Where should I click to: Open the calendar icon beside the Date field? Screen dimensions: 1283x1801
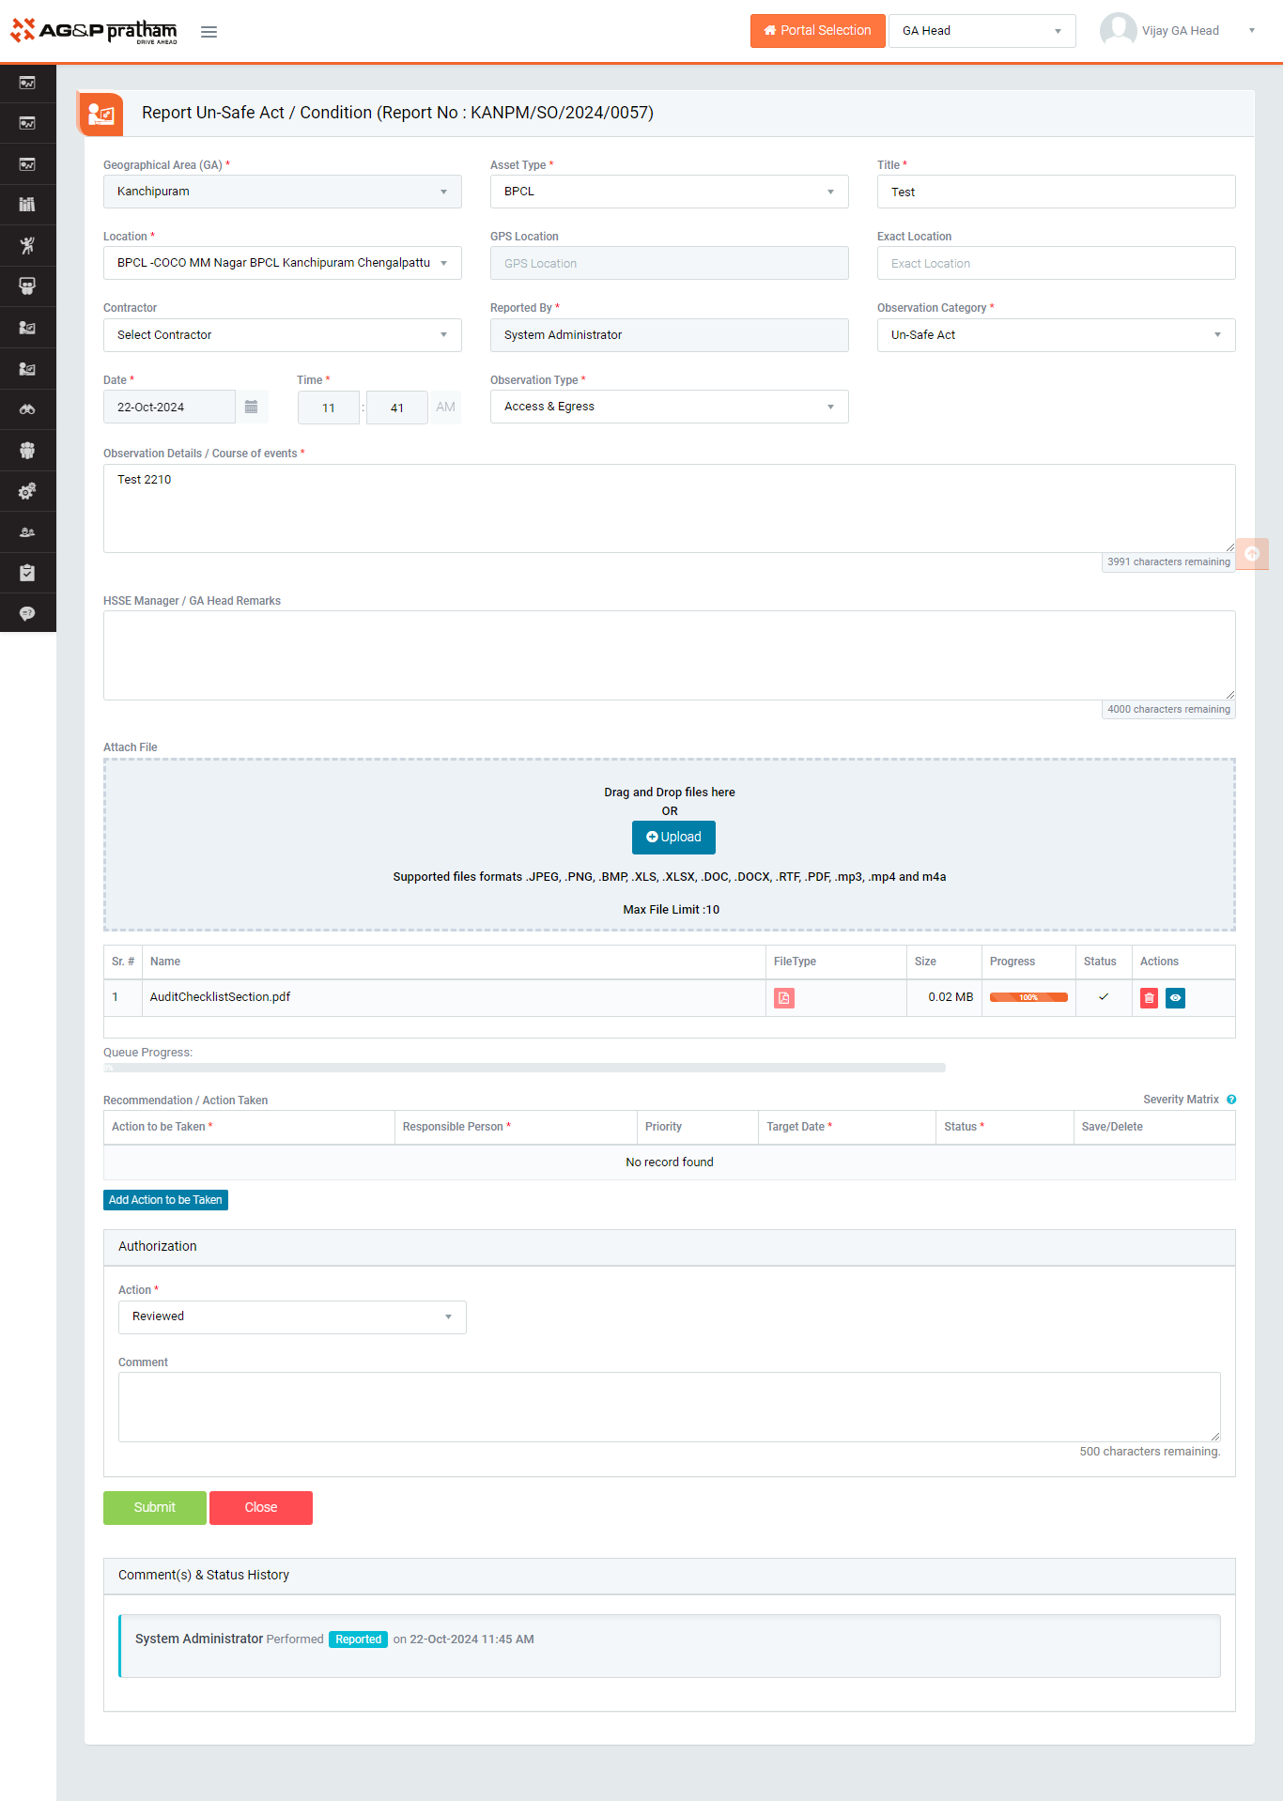click(x=251, y=407)
